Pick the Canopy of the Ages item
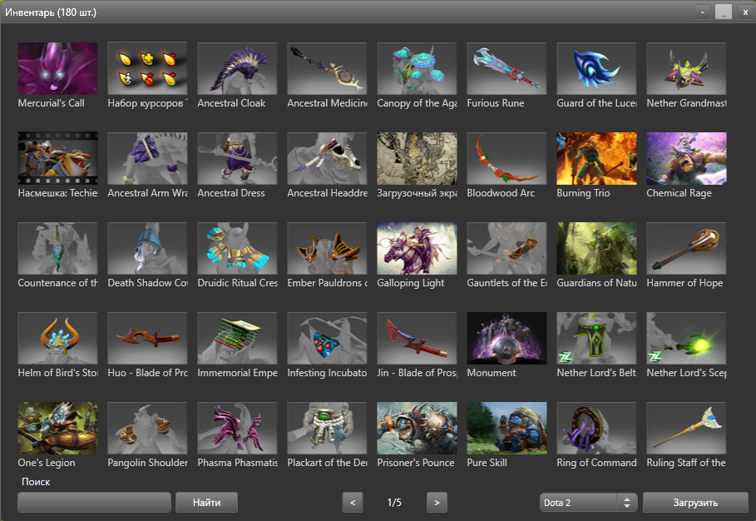 [417, 68]
